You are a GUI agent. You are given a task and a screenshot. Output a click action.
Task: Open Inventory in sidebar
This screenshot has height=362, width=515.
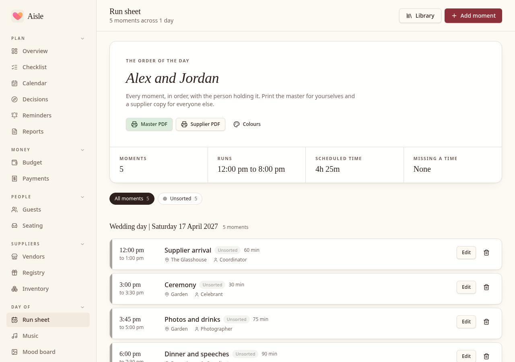click(48, 289)
